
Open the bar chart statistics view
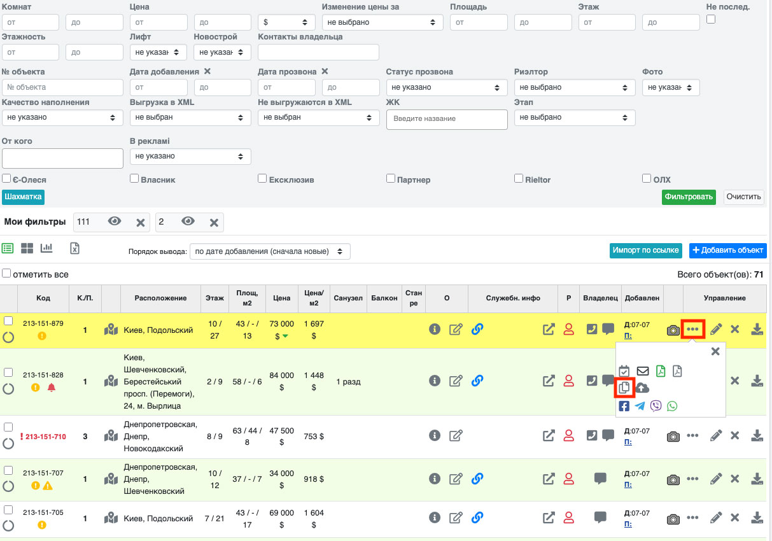pos(46,248)
